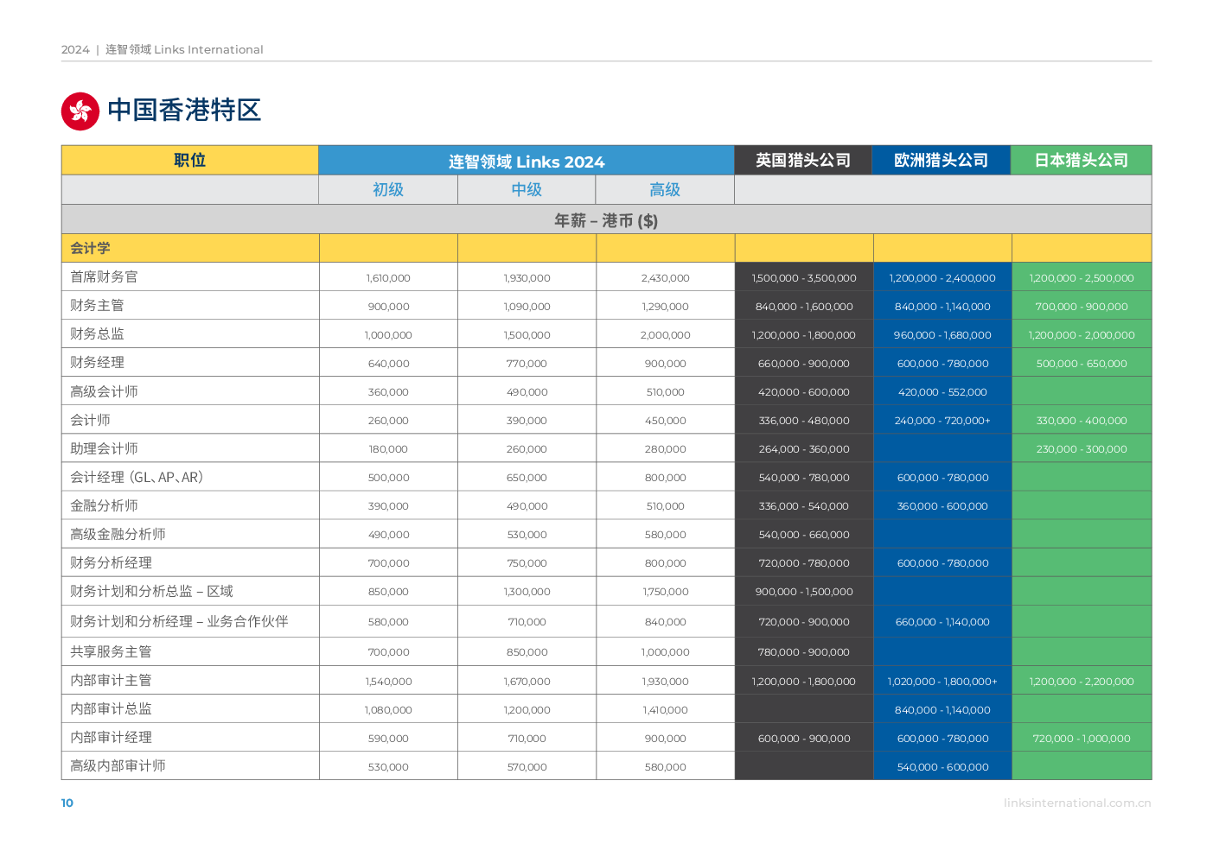The image size is (1213, 857).
Task: Click the 360,000 - 600,000 Europe range
Action: tap(942, 506)
